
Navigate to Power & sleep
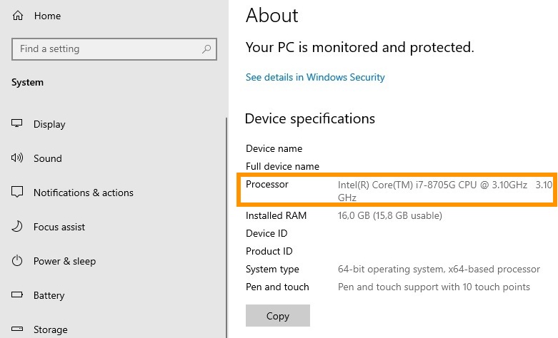pos(64,261)
